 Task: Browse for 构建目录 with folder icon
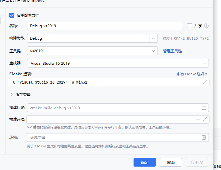(204, 108)
